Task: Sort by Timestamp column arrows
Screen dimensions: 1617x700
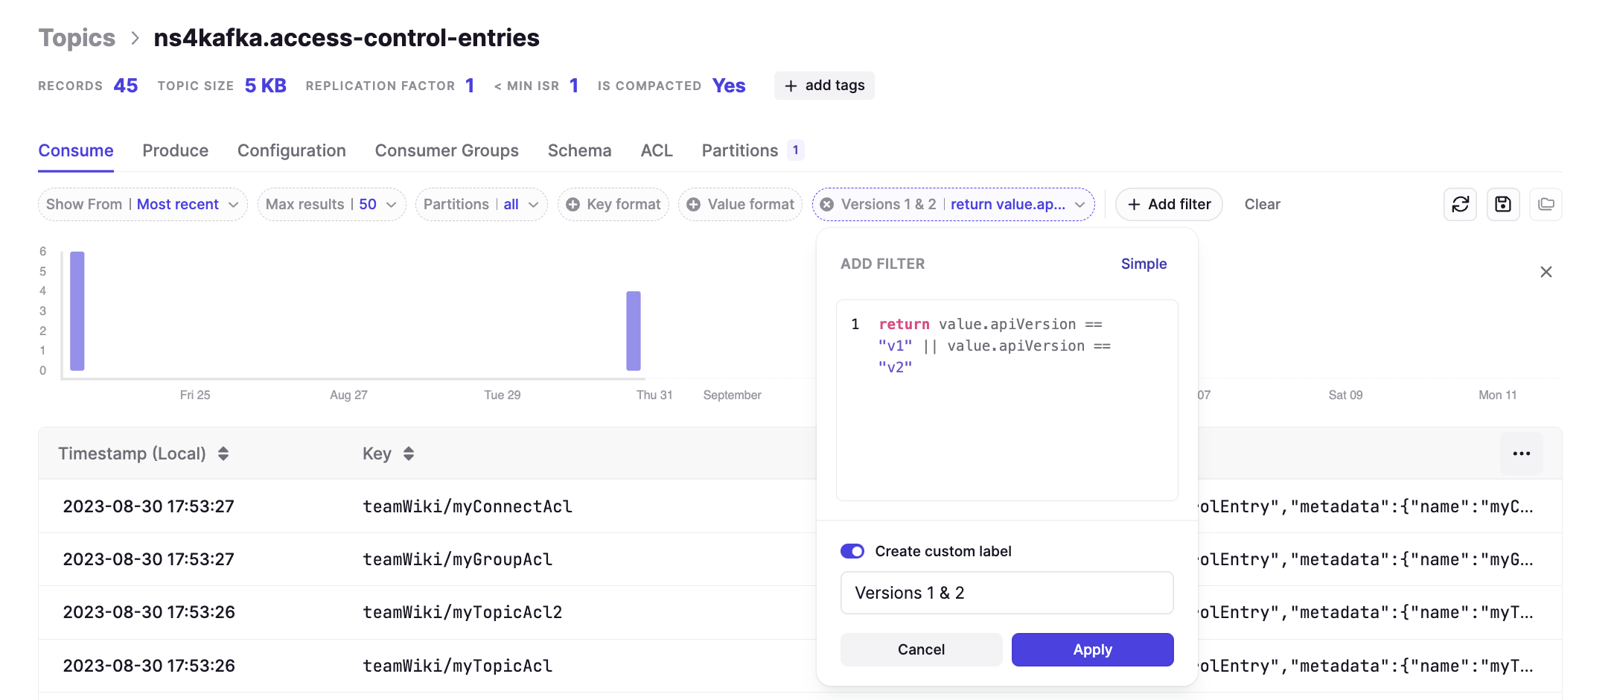Action: 223,454
